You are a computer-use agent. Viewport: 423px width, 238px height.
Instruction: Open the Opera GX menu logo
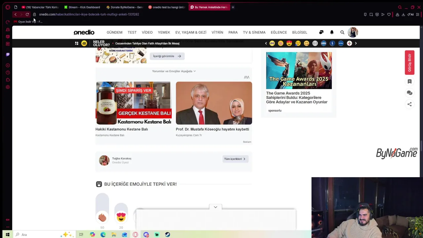(x=8, y=7)
